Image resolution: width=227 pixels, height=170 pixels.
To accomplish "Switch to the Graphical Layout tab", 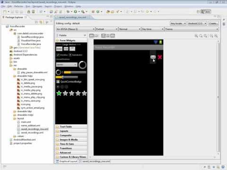I will (67, 161).
